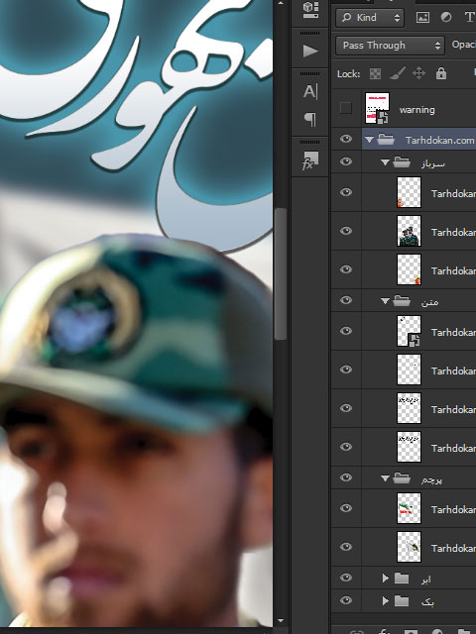Expand the ابر group

386,579
